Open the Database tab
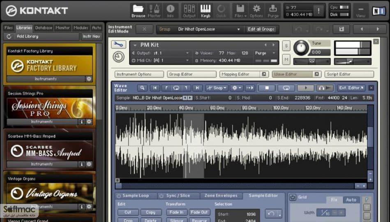 pyautogui.click(x=44, y=28)
